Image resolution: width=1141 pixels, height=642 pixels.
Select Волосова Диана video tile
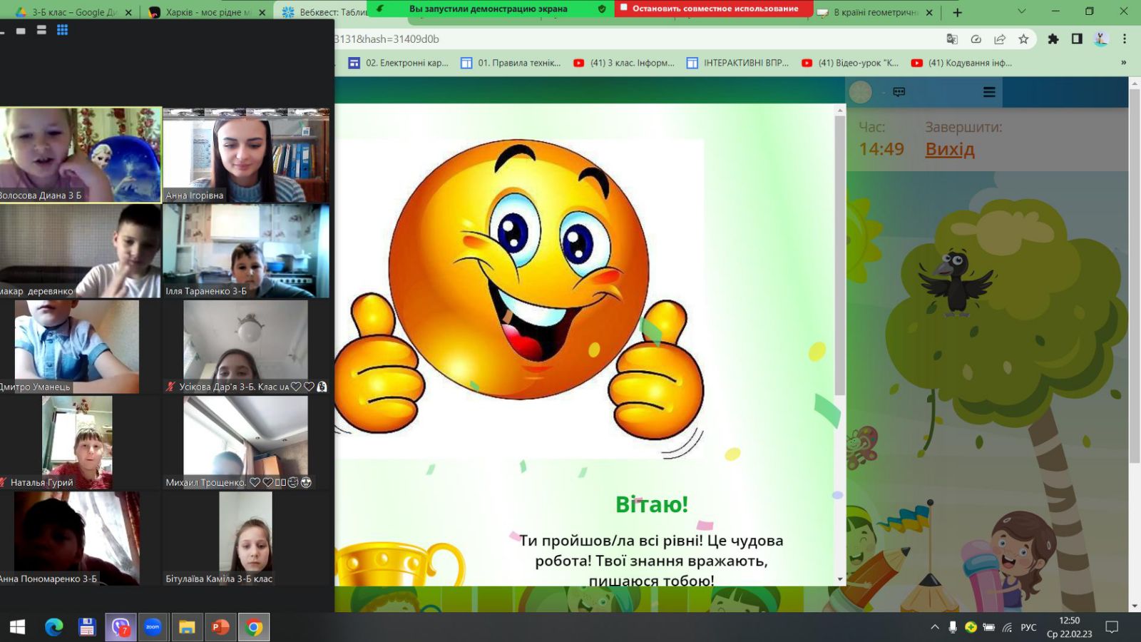tap(81, 155)
